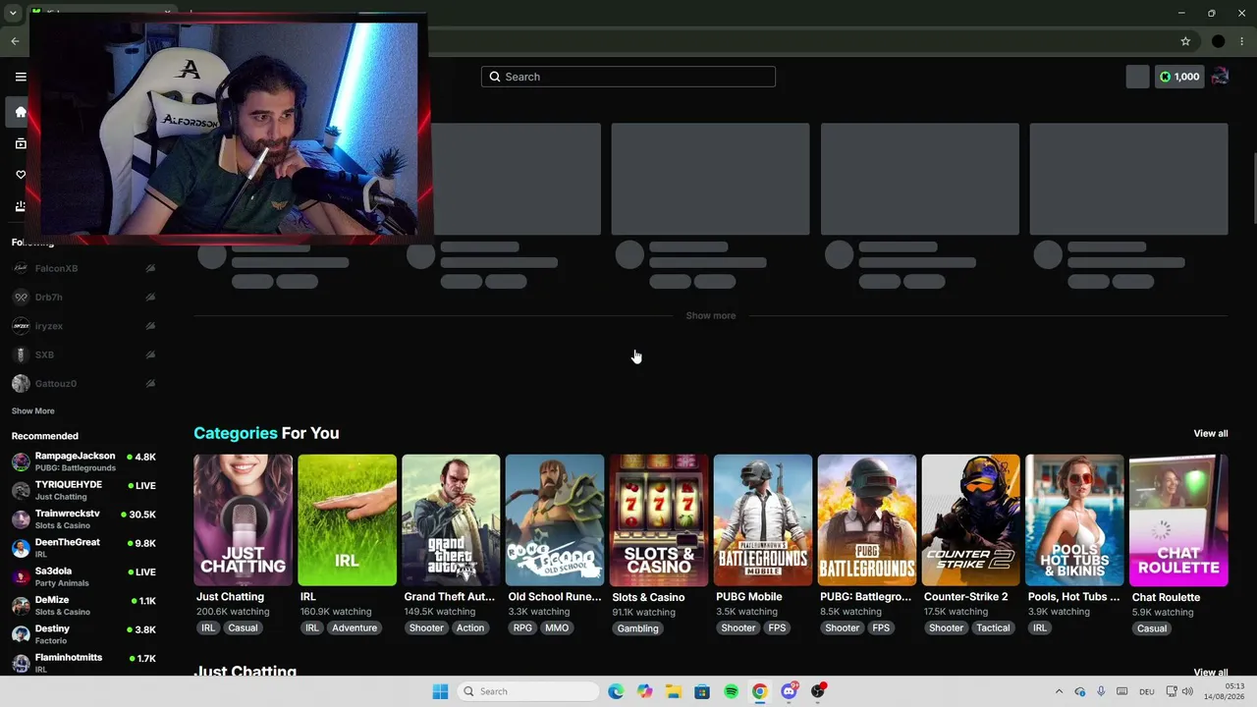Switch to Discord on the taskbar
Viewport: 1257px width, 707px height.
click(789, 691)
